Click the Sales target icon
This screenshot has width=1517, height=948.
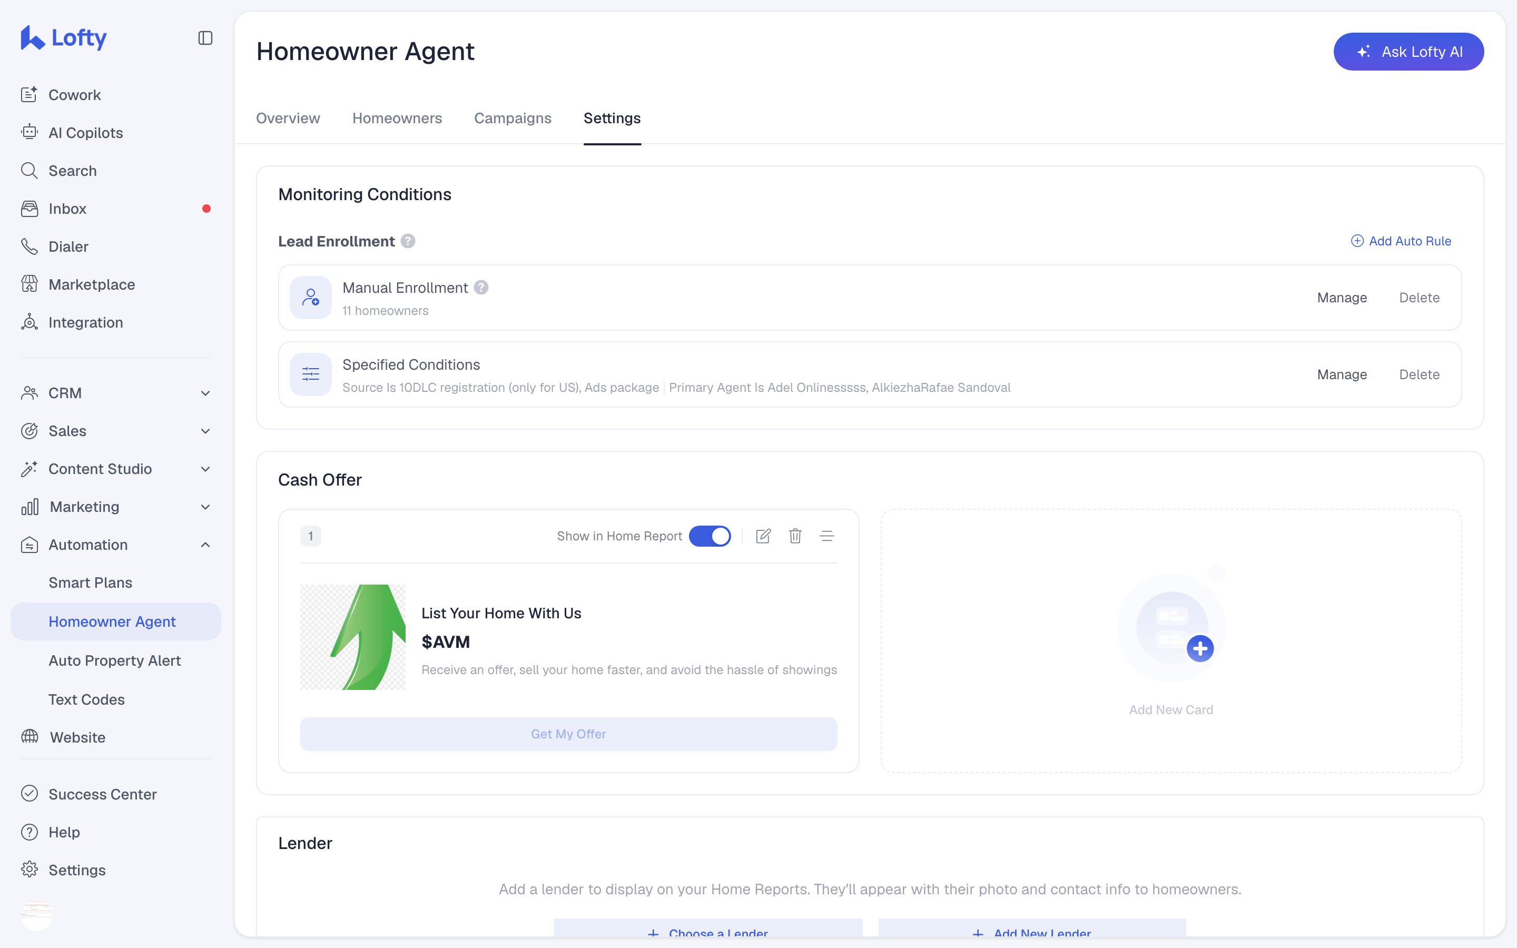point(29,431)
